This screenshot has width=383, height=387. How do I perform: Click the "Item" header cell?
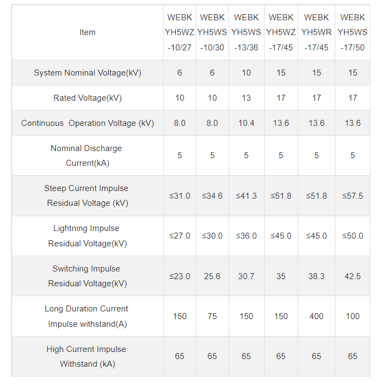point(88,32)
